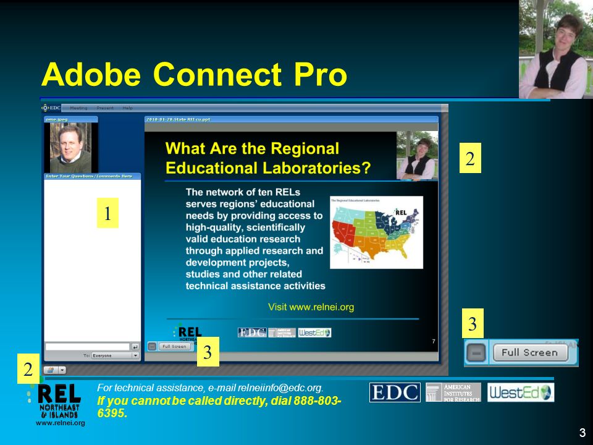Click the enlarged Full Screen button callout
Screen dimensions: 593x445
click(x=530, y=353)
